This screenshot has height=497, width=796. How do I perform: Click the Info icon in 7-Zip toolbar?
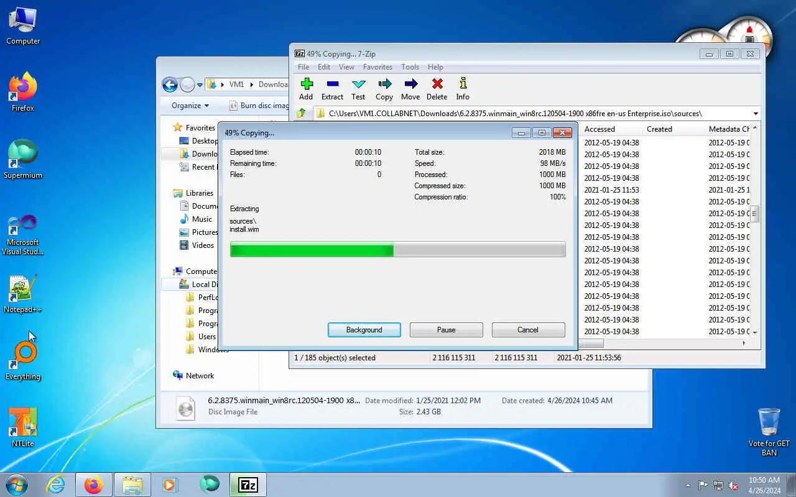pos(463,84)
